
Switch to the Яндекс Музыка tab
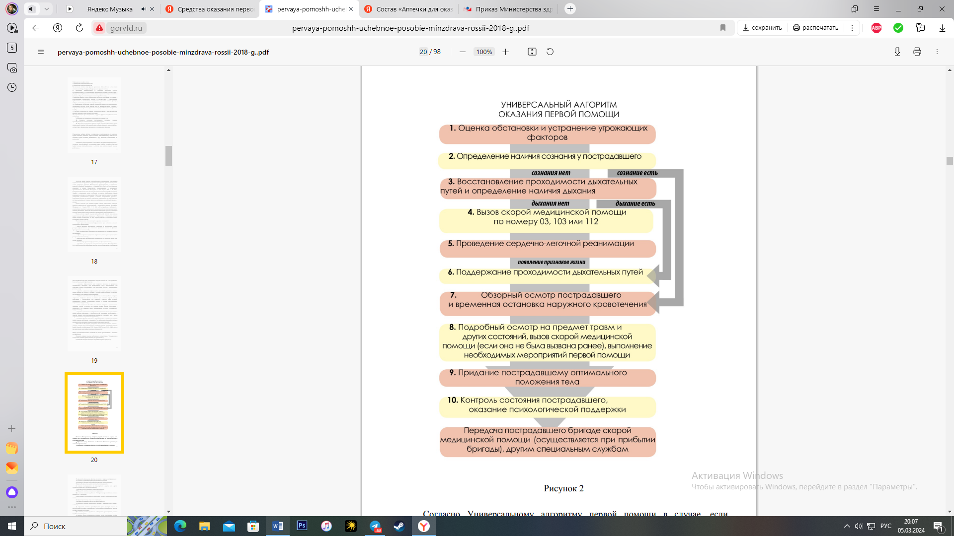[x=109, y=9]
